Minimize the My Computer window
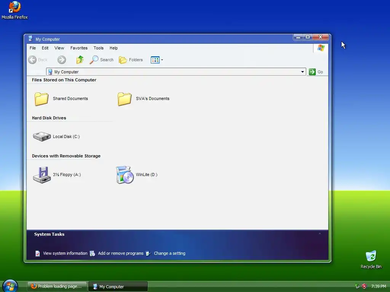This screenshot has height=292, width=390. tap(298, 37)
